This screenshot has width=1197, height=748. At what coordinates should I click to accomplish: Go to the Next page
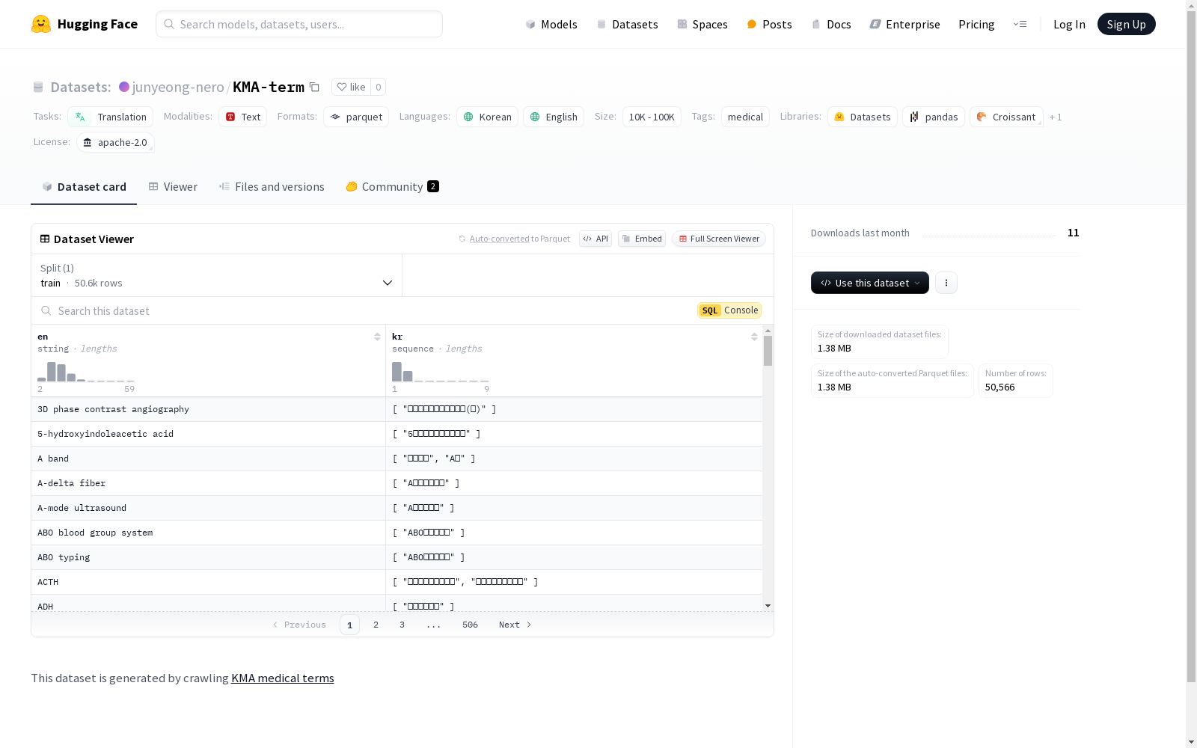(x=515, y=625)
